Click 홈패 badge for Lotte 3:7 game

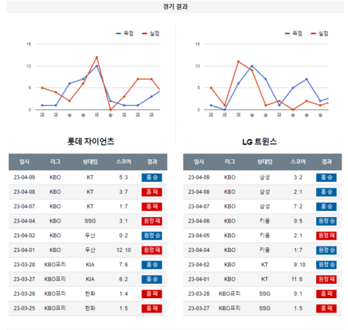pyautogui.click(x=152, y=192)
